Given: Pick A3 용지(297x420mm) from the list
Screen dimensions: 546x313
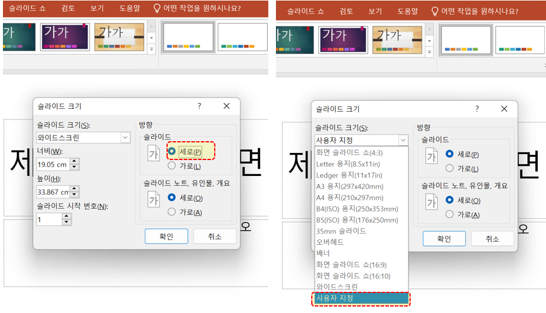Looking at the screenshot, I should coord(361,187).
